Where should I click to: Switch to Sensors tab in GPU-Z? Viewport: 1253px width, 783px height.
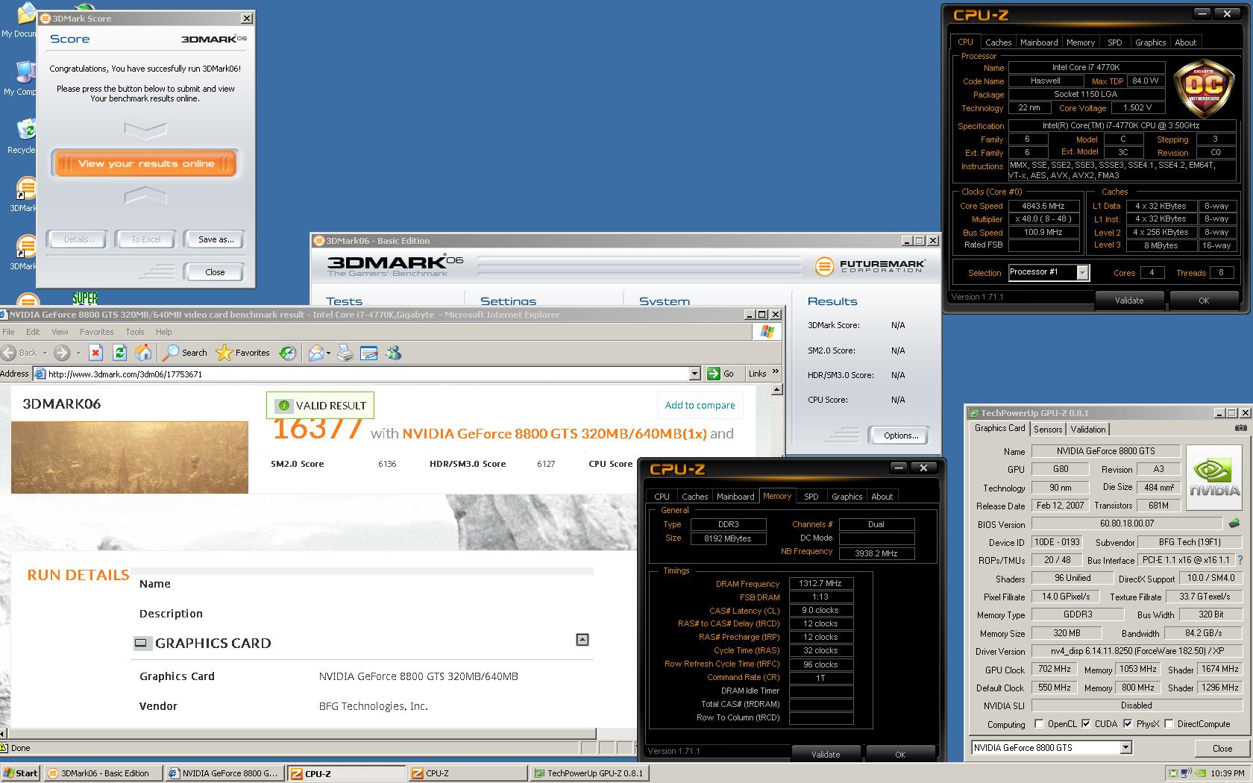point(1048,429)
